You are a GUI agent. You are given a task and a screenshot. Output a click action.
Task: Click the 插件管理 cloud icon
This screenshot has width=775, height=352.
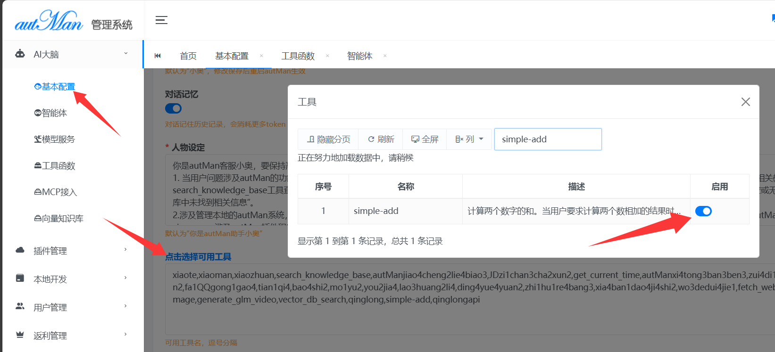20,250
